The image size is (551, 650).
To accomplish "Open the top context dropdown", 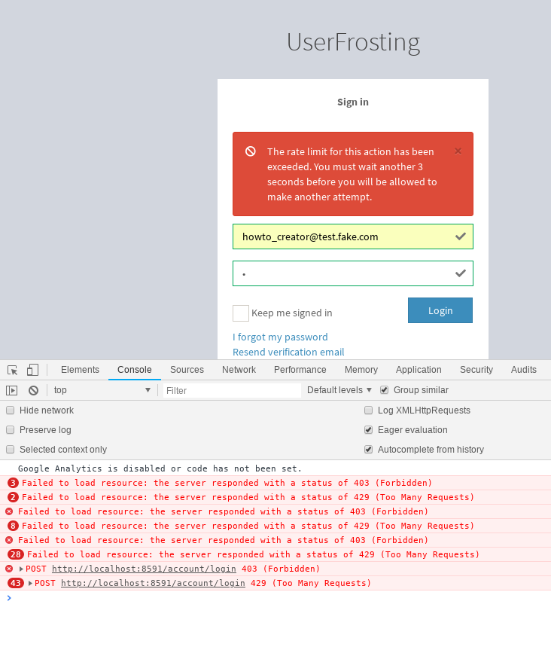I will point(102,390).
